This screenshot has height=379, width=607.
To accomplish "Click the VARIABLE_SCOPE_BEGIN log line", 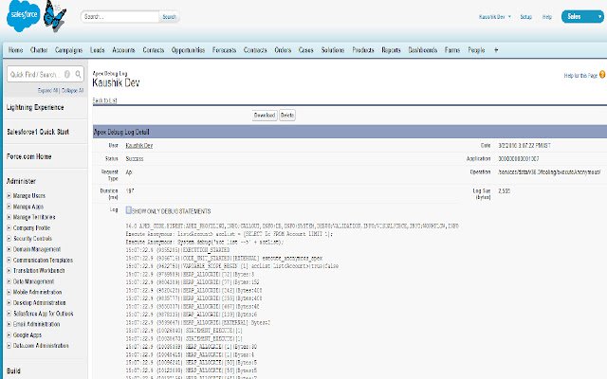I will point(232,266).
